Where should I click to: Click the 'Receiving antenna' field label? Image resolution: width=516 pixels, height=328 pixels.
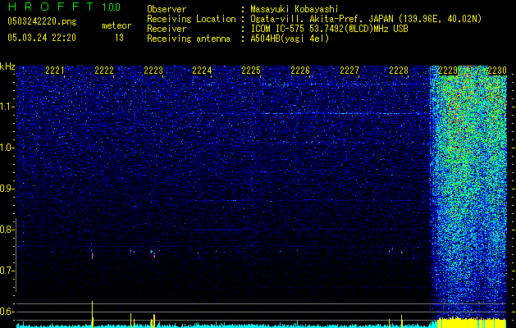(x=189, y=39)
